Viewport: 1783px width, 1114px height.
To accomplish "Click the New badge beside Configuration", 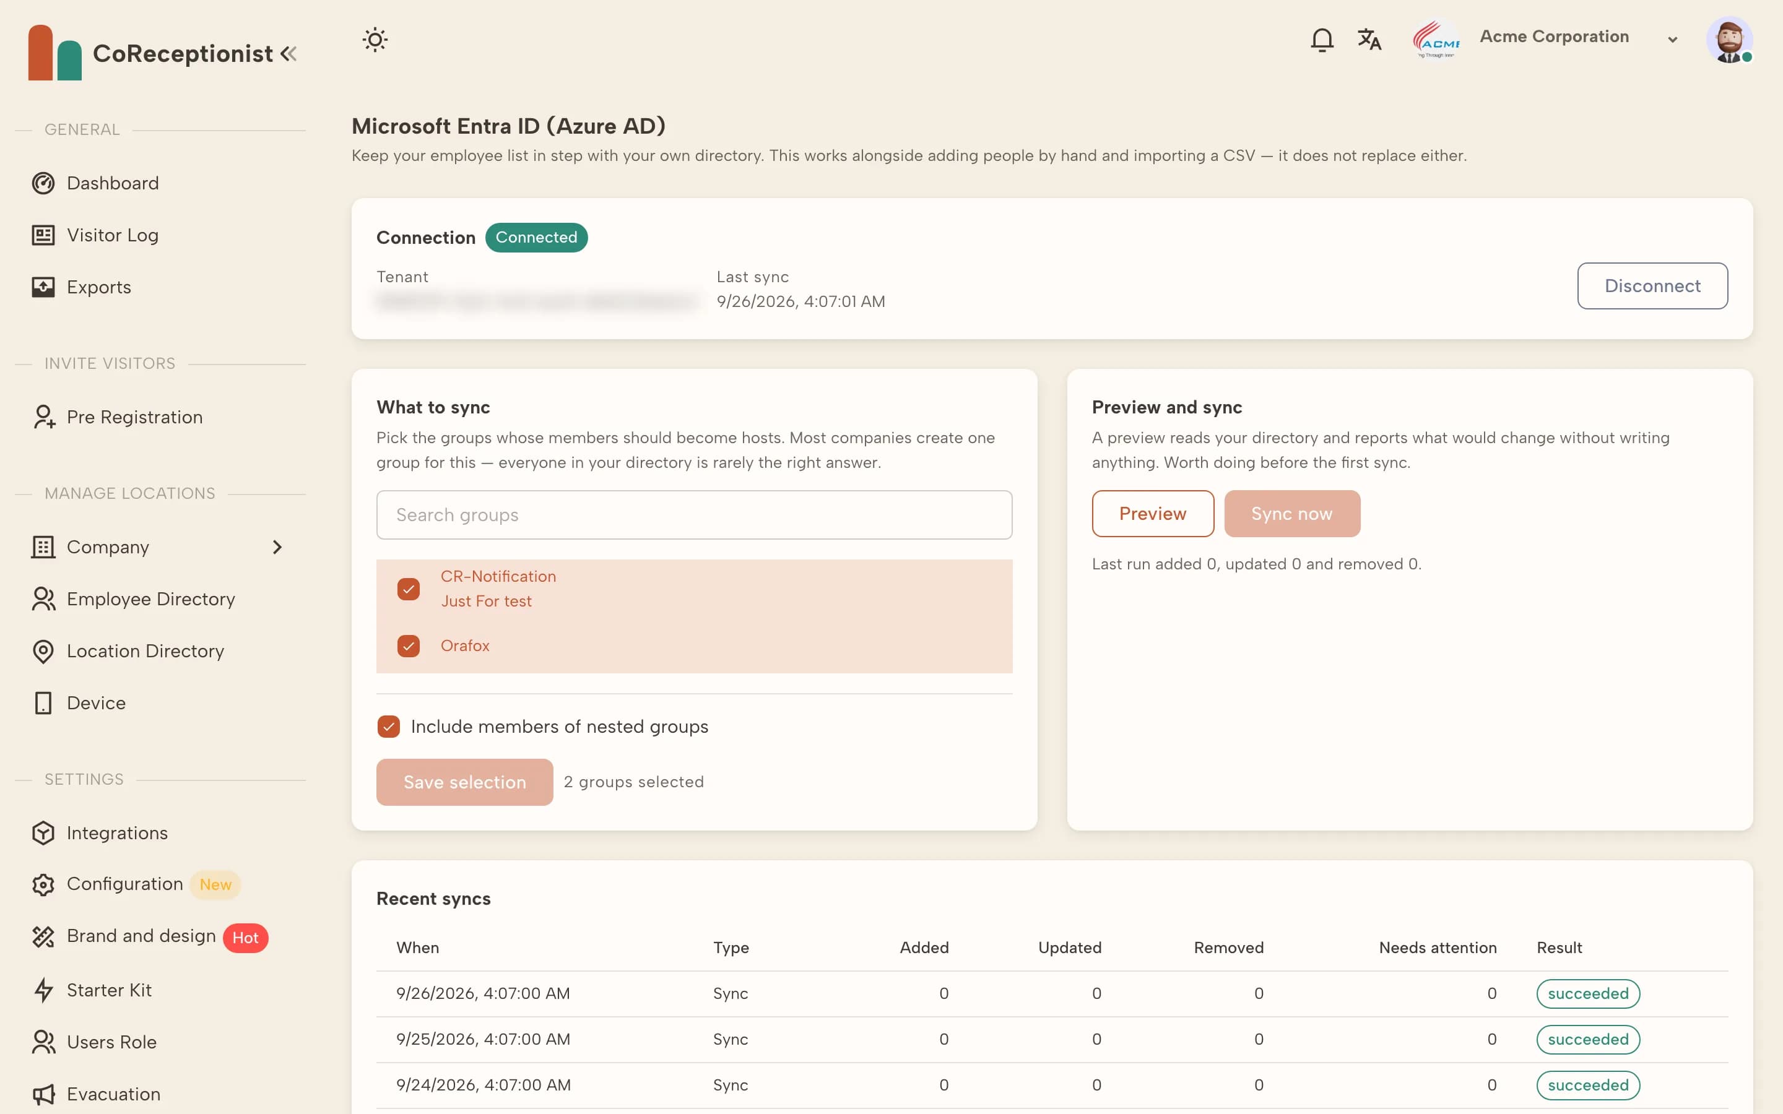I will 215,884.
